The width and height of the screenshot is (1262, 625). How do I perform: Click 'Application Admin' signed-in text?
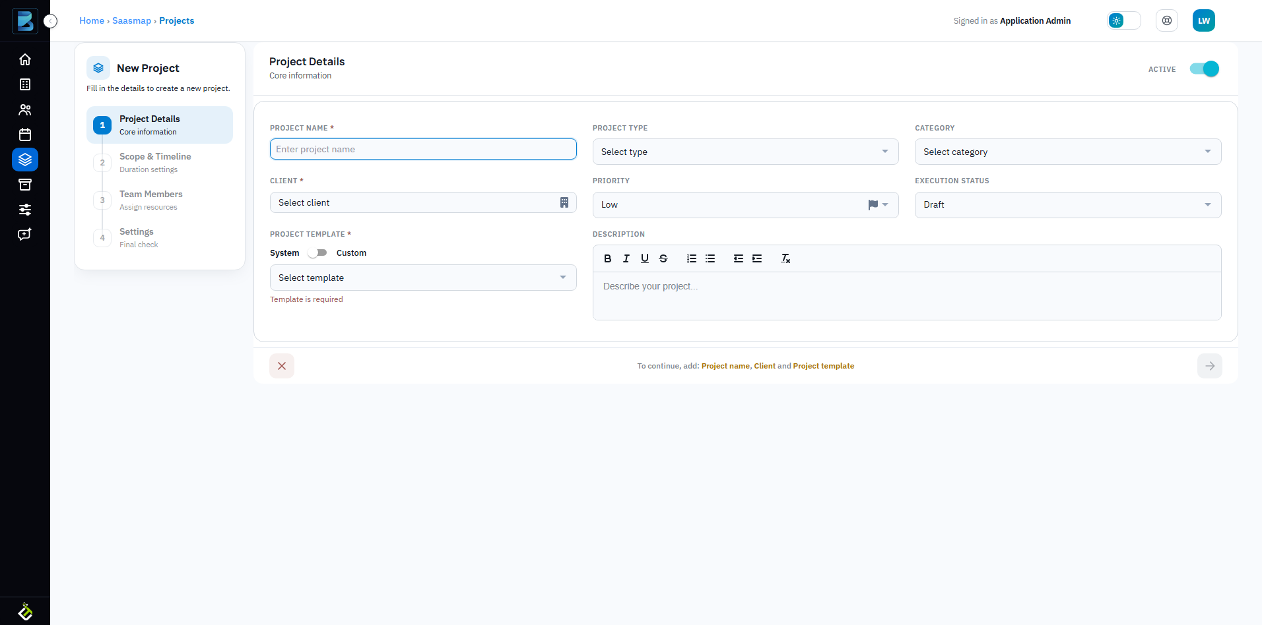pos(1035,21)
